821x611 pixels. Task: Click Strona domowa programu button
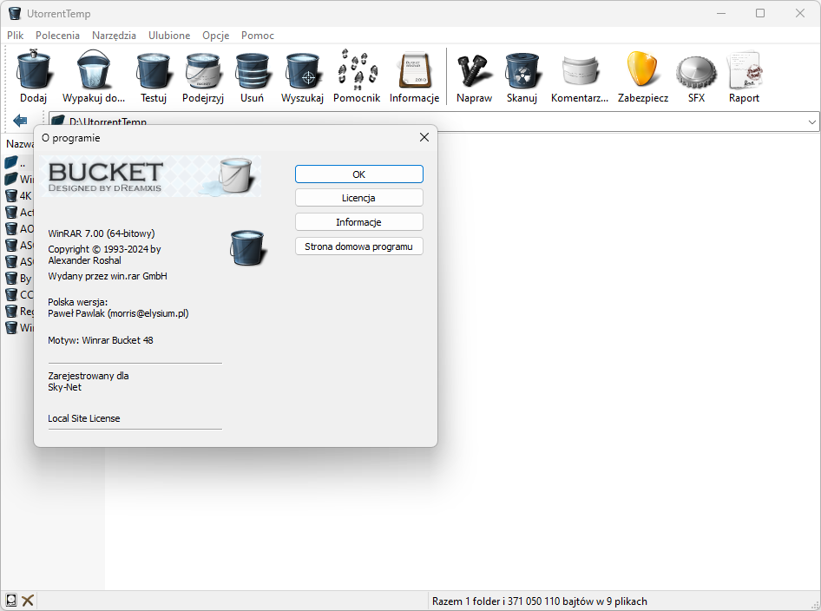[x=358, y=246]
